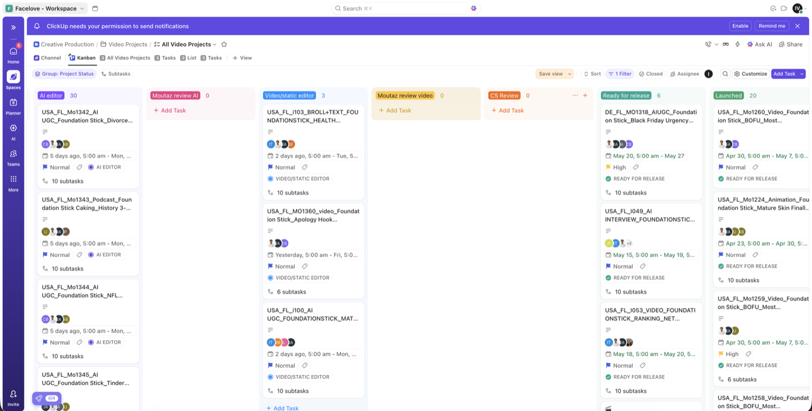Open the calendar icon beside workspace name
This screenshot has height=411, width=812.
click(x=95, y=9)
